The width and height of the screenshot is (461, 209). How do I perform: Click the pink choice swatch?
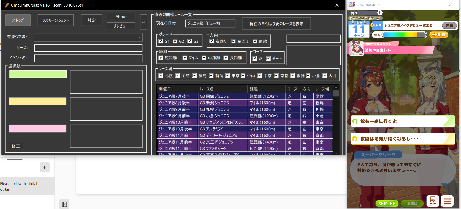click(x=38, y=128)
